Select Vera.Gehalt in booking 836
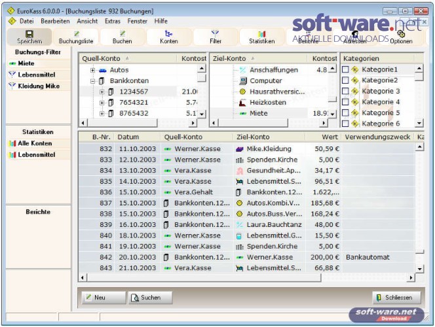 (193, 192)
